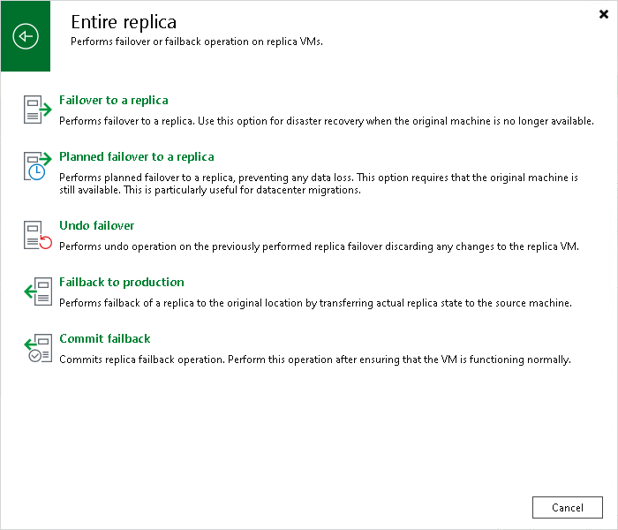Click the failback original location description
618x530 pixels.
pos(315,303)
